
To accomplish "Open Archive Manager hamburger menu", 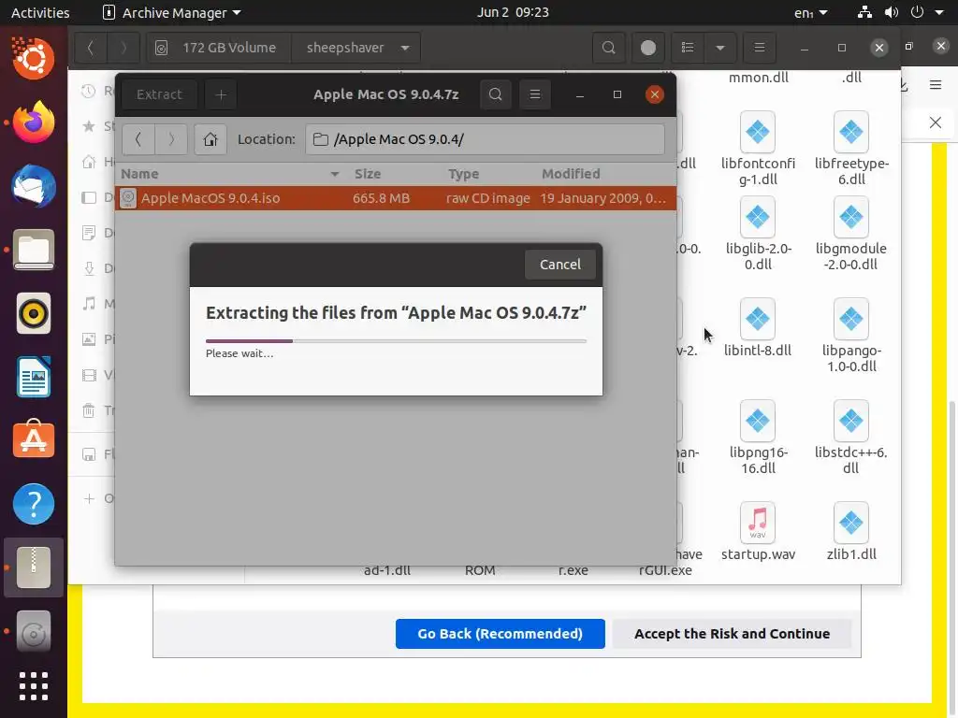I will tap(534, 94).
